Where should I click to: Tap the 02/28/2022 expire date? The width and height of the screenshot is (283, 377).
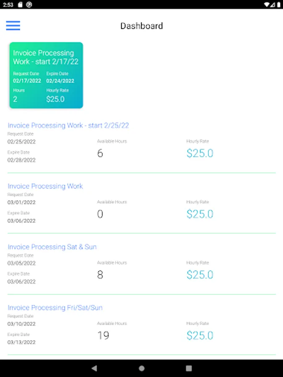[21, 160]
